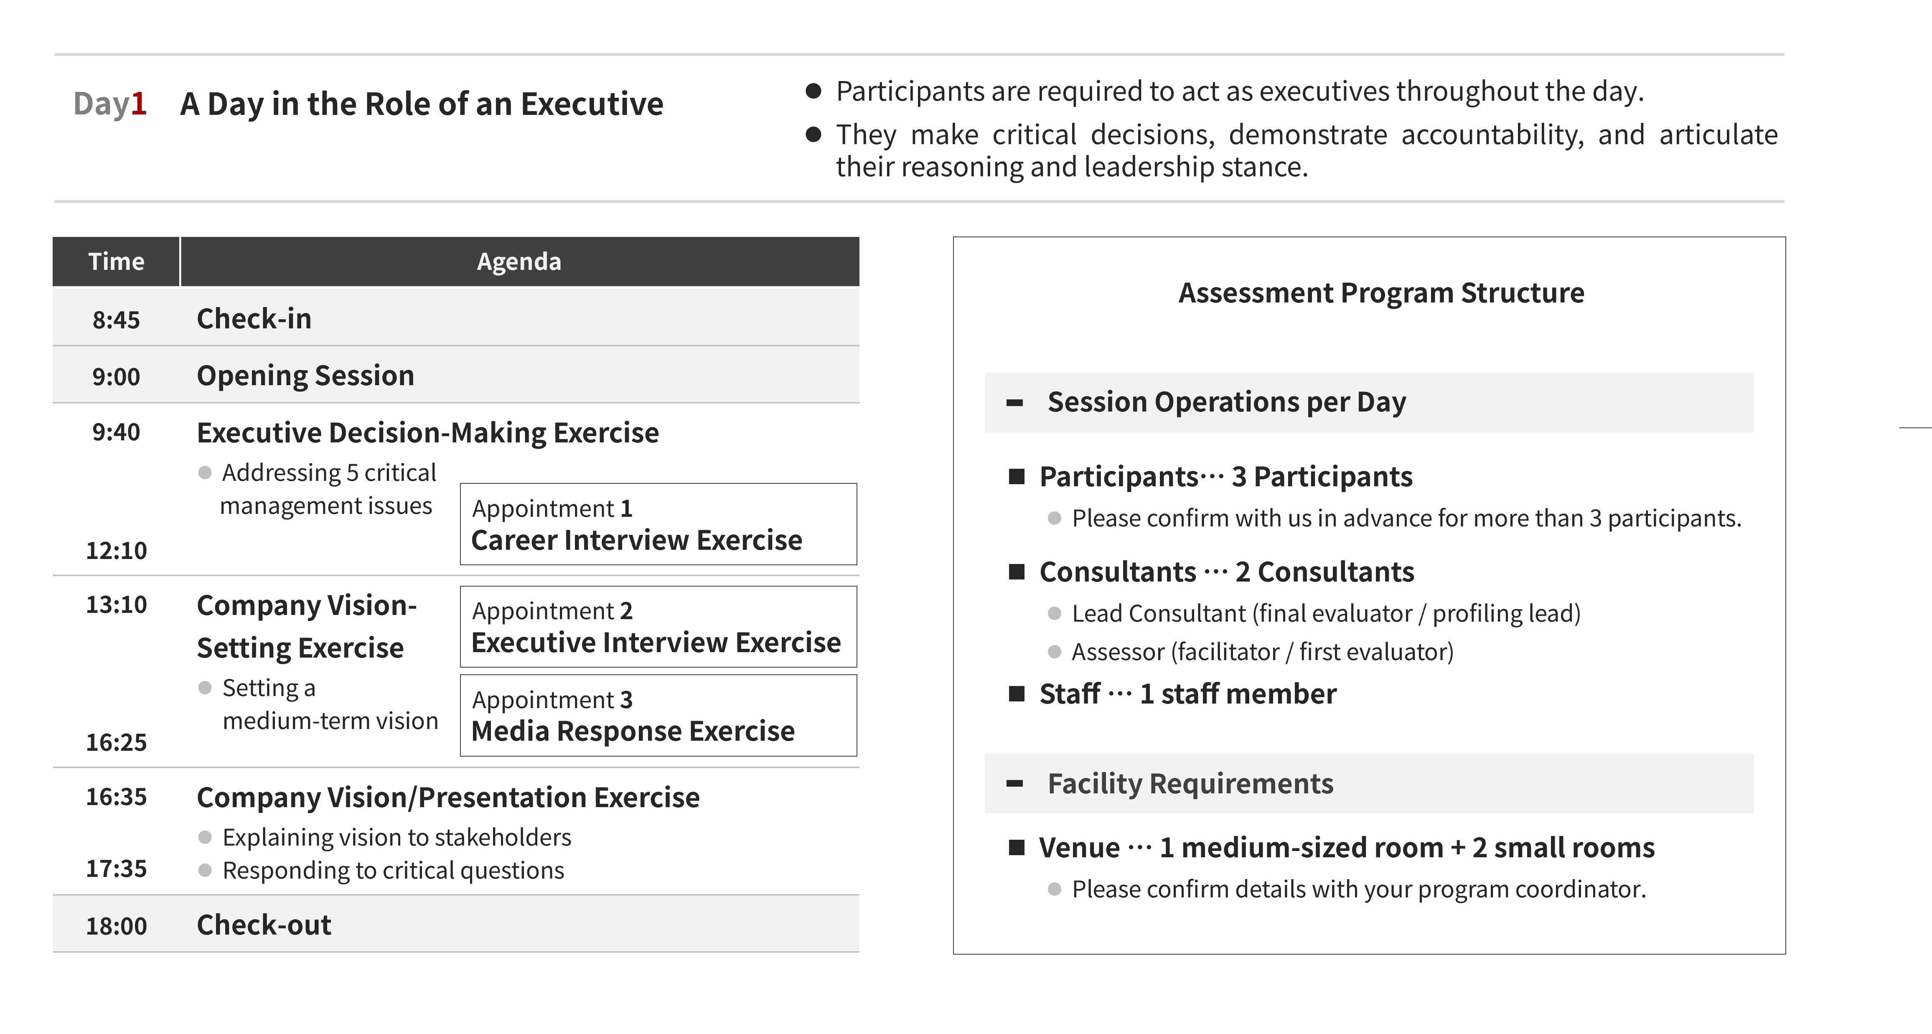The image size is (1932, 1034).
Task: Click the Assessment Program Structure heading
Action: [x=1381, y=292]
